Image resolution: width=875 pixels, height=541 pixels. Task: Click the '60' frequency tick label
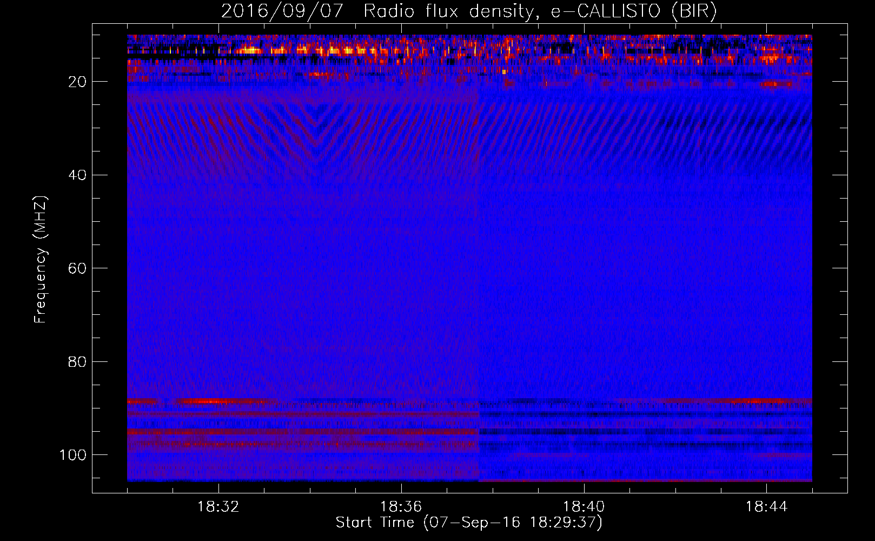(78, 268)
